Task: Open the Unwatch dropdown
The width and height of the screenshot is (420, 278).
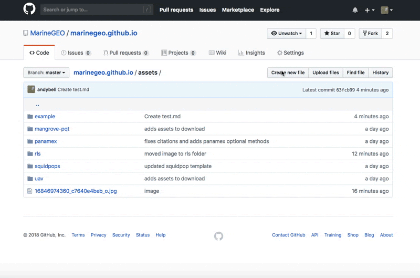Action: (286, 34)
